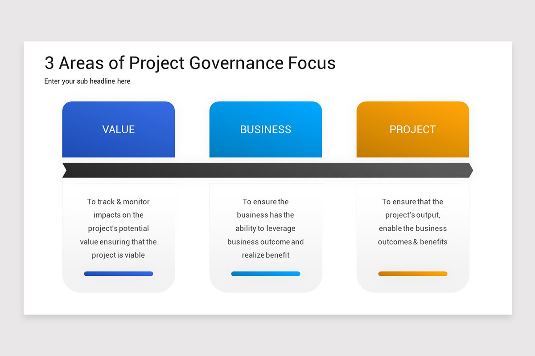The width and height of the screenshot is (535, 356).
Task: Click the orange accent bar under the PROJECT card
Action: click(413, 274)
